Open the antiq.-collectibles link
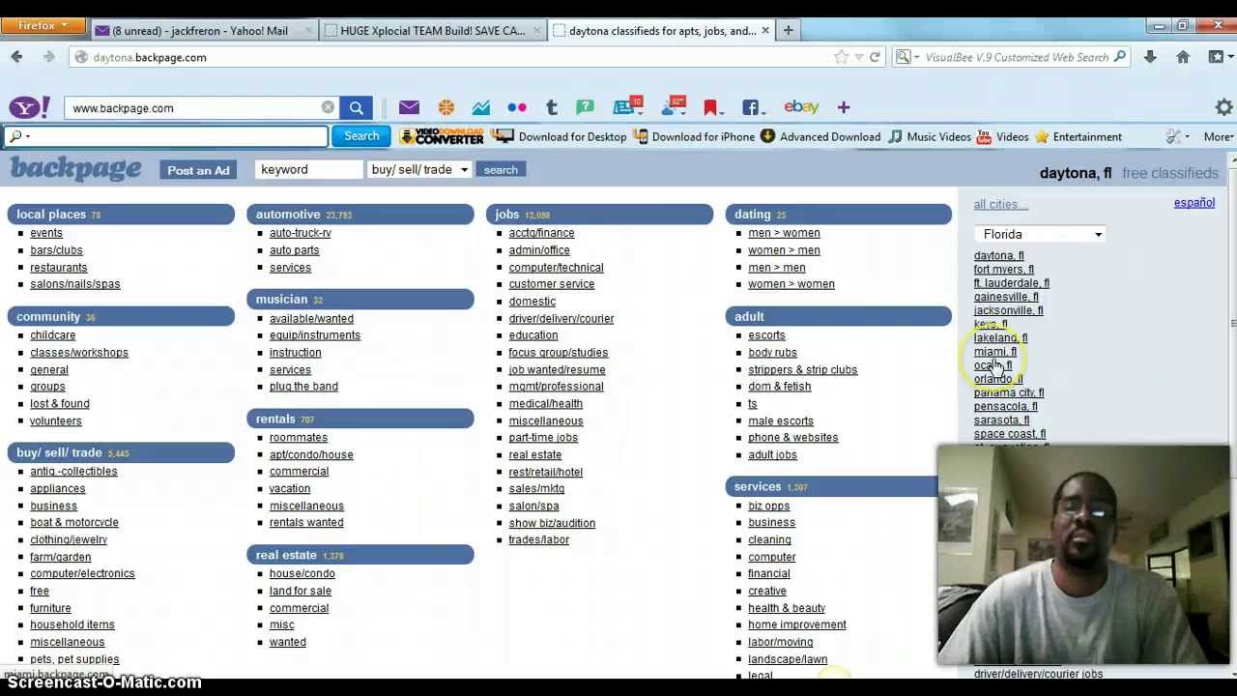The height and width of the screenshot is (696, 1237). (x=73, y=471)
